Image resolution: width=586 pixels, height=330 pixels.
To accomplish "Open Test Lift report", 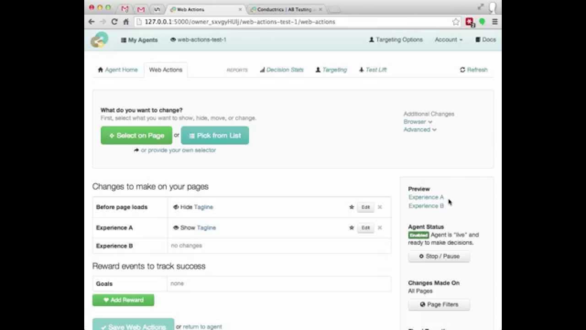I will 373,70.
